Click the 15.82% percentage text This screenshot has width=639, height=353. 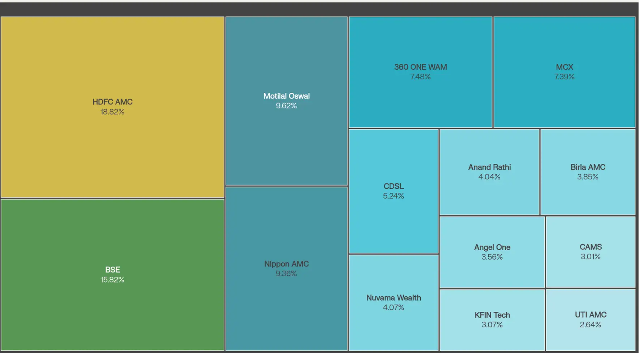pos(112,280)
